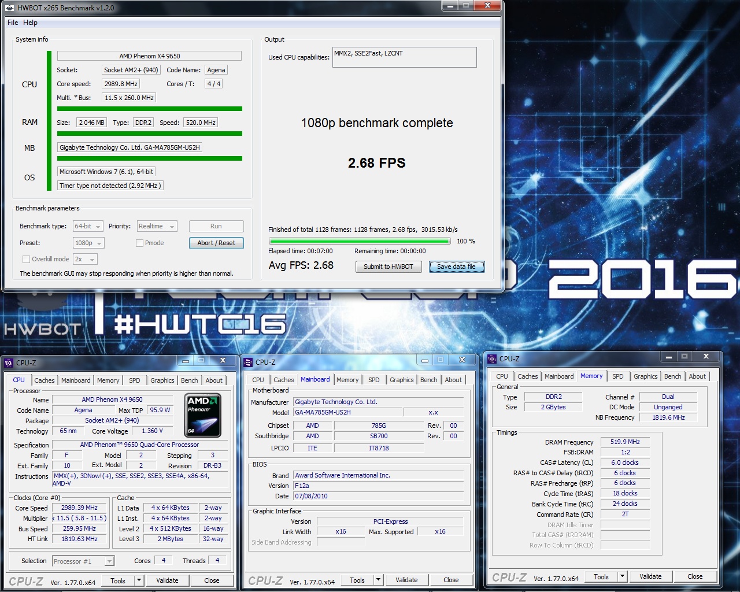
Task: Click the benchmark progress bar at 100%
Action: tap(360, 241)
